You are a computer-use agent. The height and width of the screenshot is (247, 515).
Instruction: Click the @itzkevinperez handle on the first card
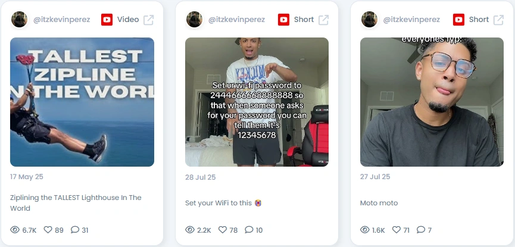coord(61,20)
